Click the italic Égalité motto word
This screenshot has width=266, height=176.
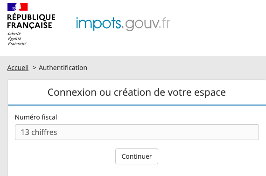[14, 39]
